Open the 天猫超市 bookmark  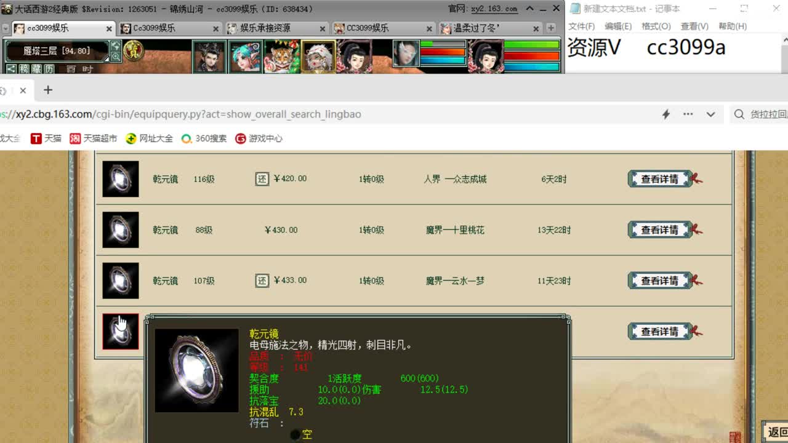pyautogui.click(x=93, y=138)
